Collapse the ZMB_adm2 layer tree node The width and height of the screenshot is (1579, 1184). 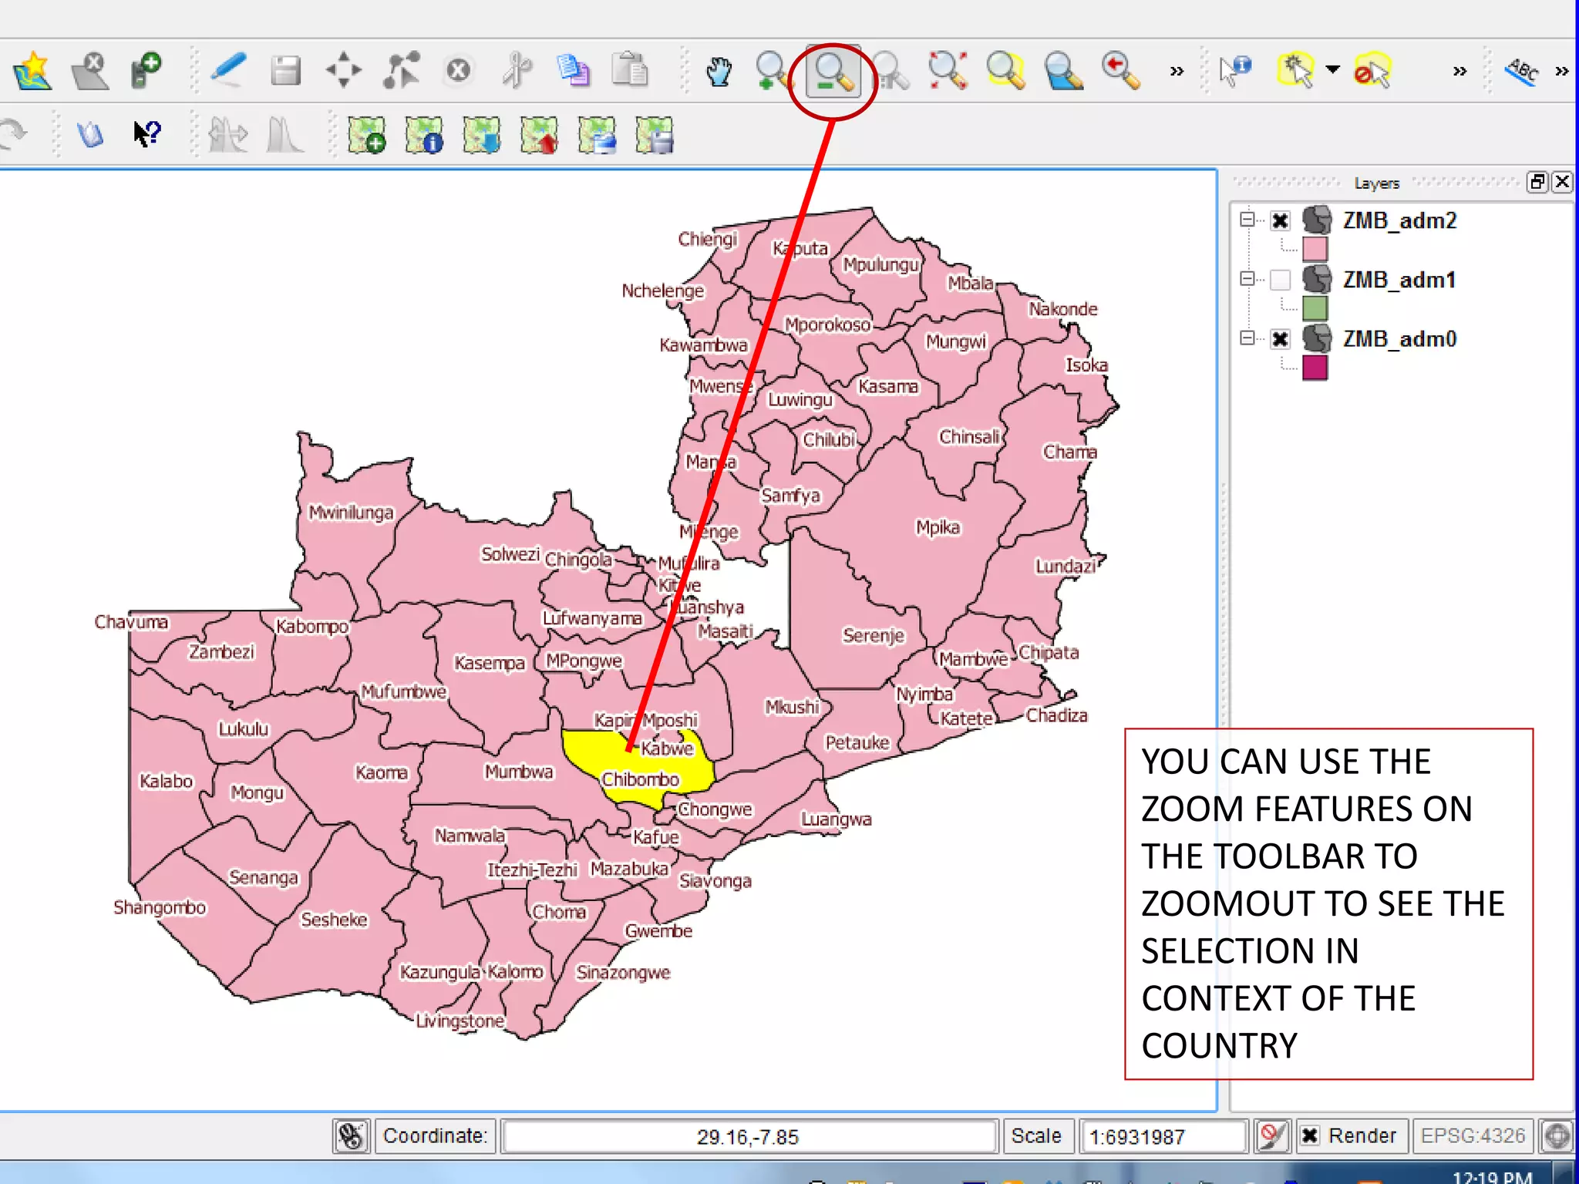click(1247, 220)
